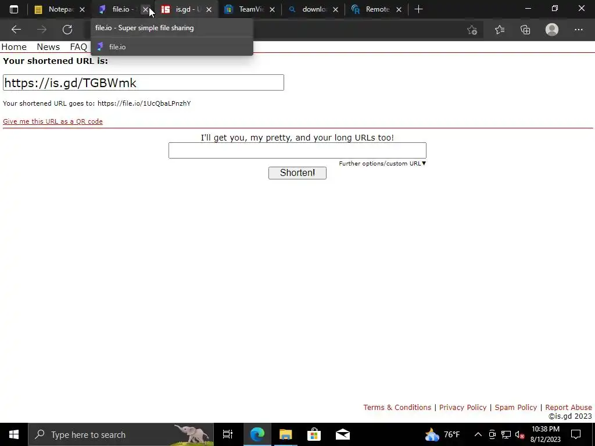Image resolution: width=595 pixels, height=446 pixels.
Task: Switch to the file.io tab
Action: click(x=121, y=9)
